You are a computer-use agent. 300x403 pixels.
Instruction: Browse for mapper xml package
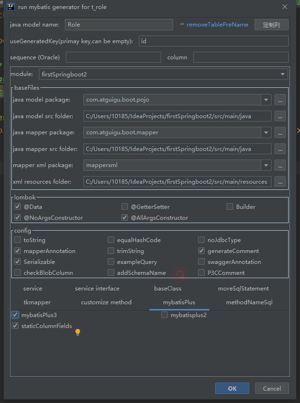tap(280, 165)
